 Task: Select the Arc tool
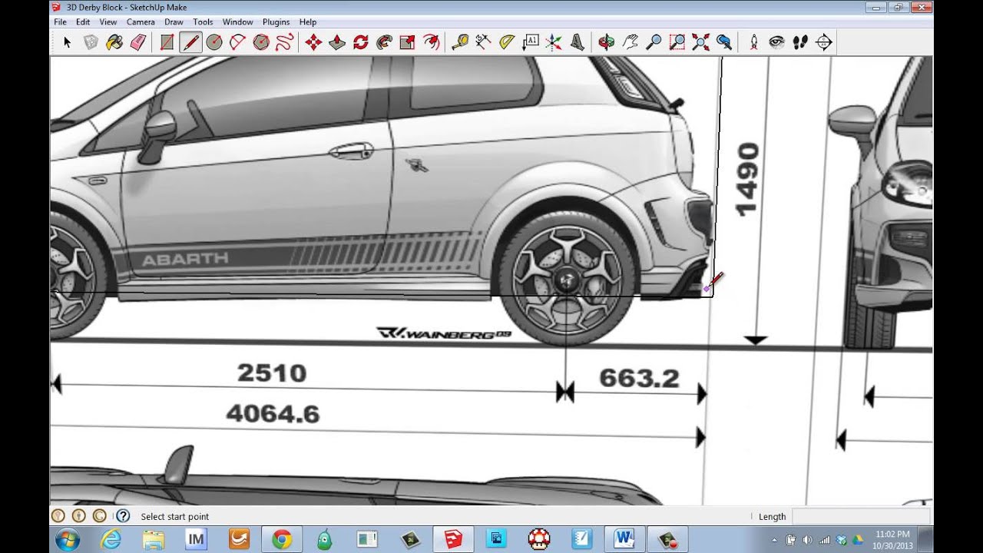pyautogui.click(x=237, y=42)
